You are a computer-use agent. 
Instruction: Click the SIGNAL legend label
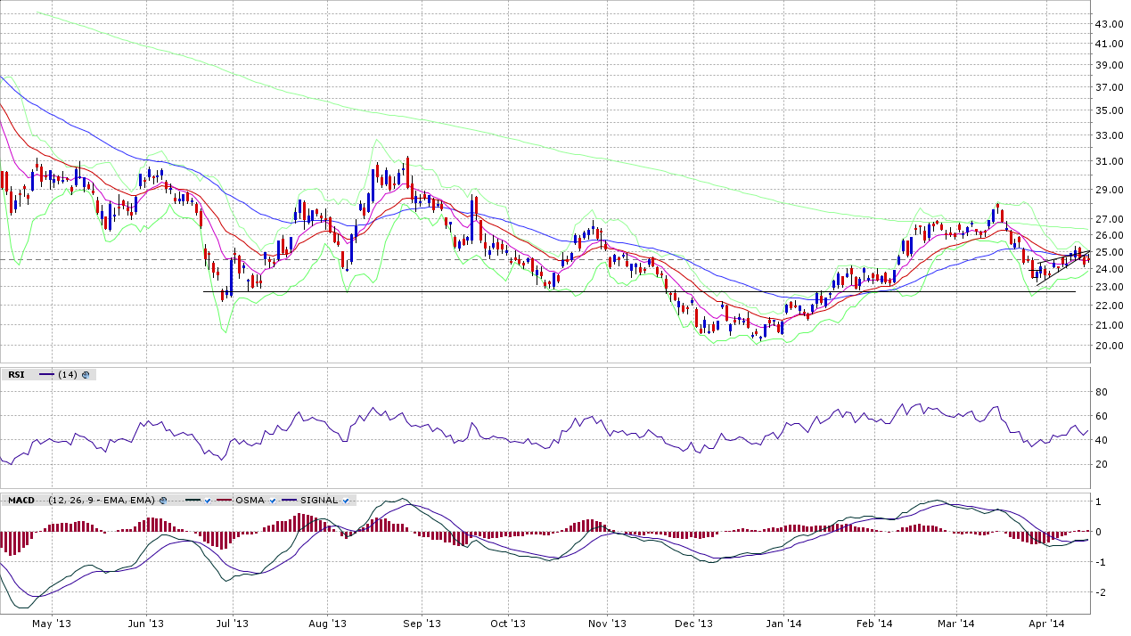coord(319,501)
